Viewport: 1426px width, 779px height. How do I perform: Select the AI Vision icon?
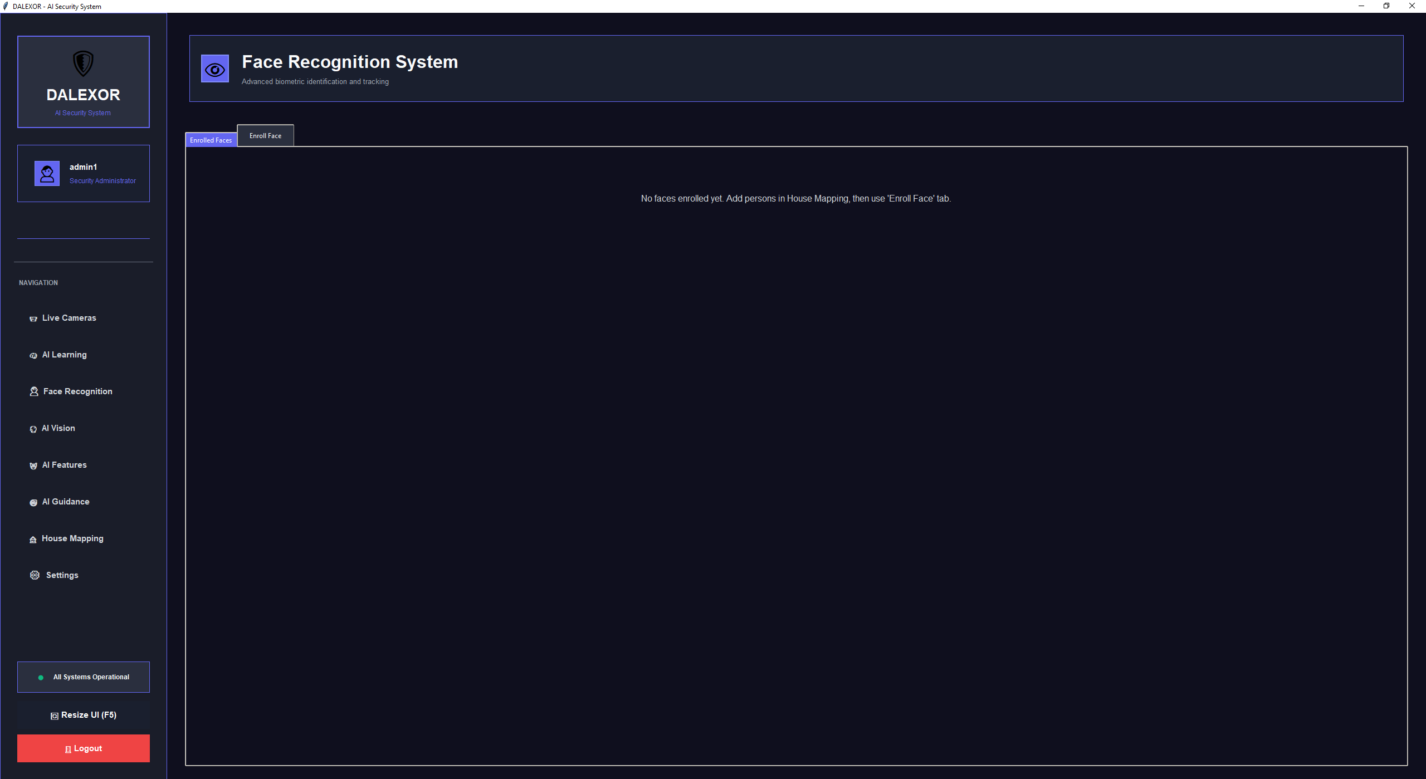(33, 429)
